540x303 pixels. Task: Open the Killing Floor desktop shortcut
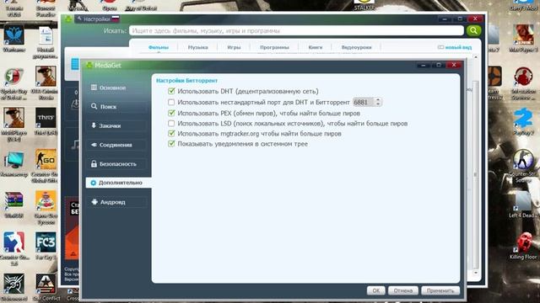523,245
